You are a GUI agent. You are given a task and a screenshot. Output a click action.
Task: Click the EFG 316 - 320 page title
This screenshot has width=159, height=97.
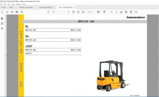86,21
